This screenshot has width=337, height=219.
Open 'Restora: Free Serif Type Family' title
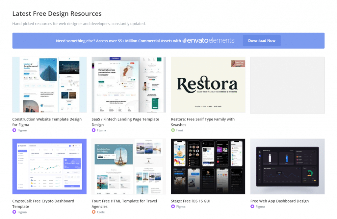coord(203,122)
